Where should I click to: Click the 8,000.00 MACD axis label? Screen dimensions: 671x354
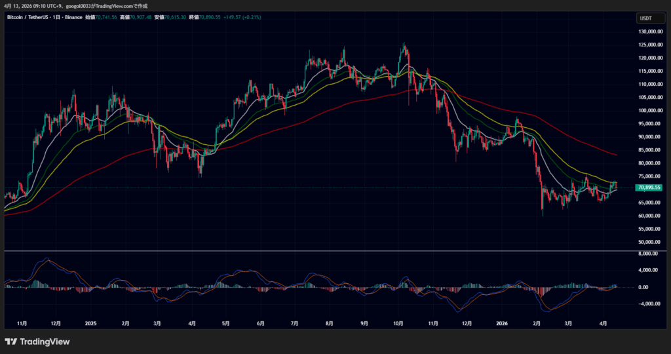click(x=648, y=254)
